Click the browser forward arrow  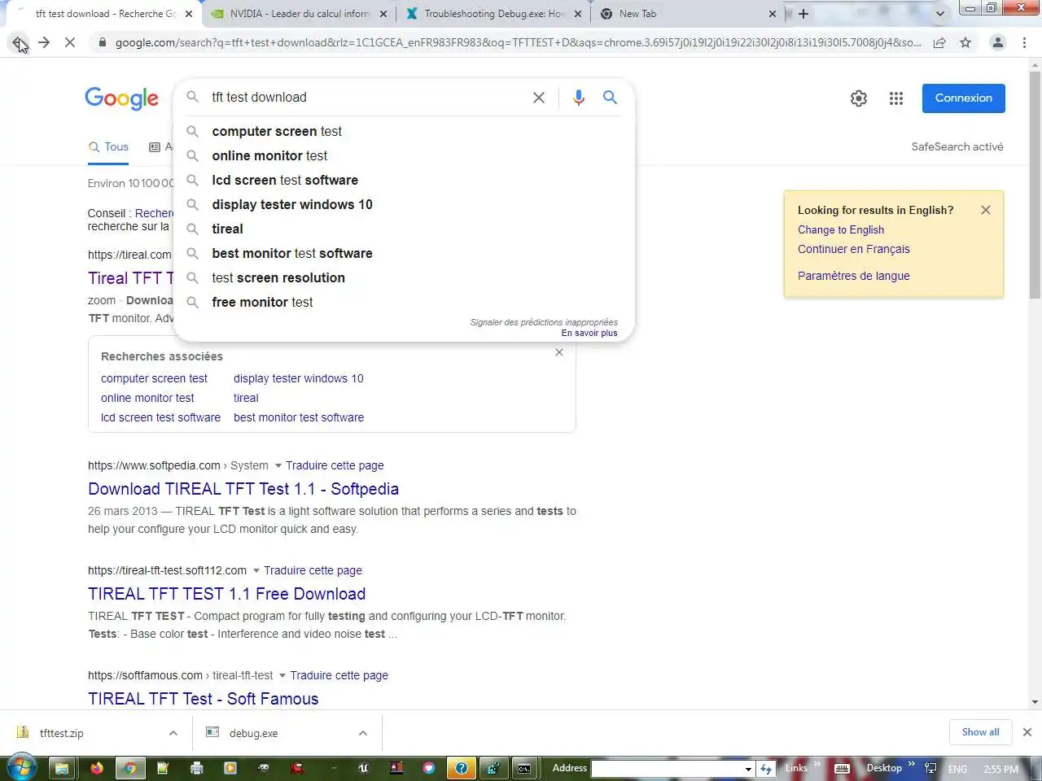pos(44,42)
